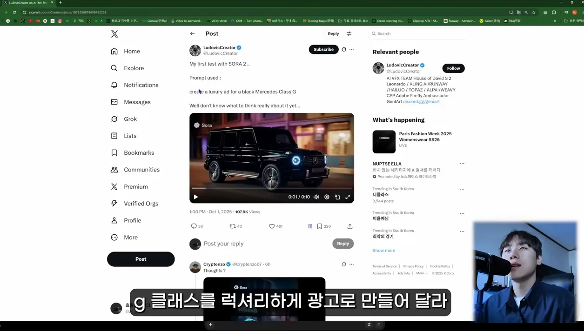Follow LudovicCreator in Relevant people
This screenshot has width=584, height=331.
coord(453,68)
